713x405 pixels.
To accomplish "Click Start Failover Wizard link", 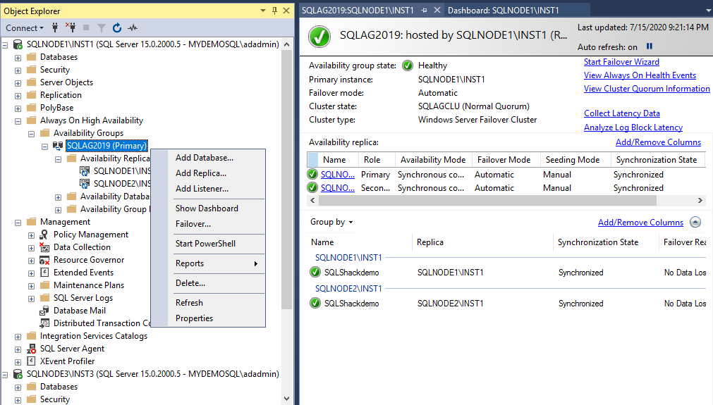I will (621, 62).
